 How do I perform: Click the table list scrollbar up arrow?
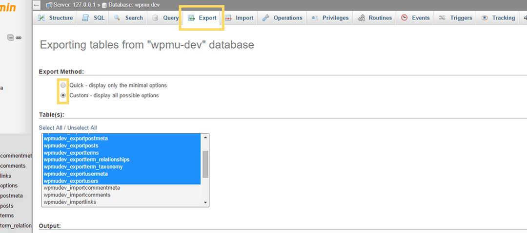205,137
